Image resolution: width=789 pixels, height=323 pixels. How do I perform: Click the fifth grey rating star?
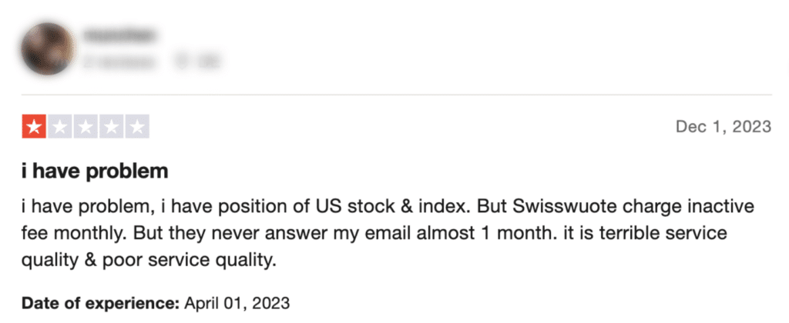[x=137, y=127]
